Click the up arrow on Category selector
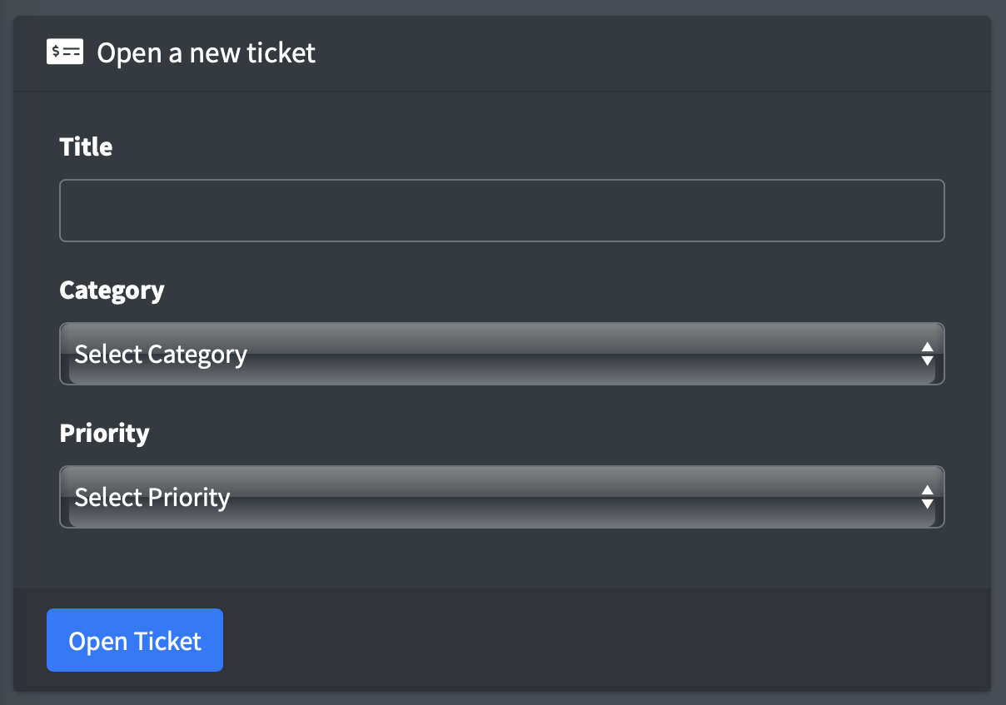Screen dimensions: 1006x705 927,346
